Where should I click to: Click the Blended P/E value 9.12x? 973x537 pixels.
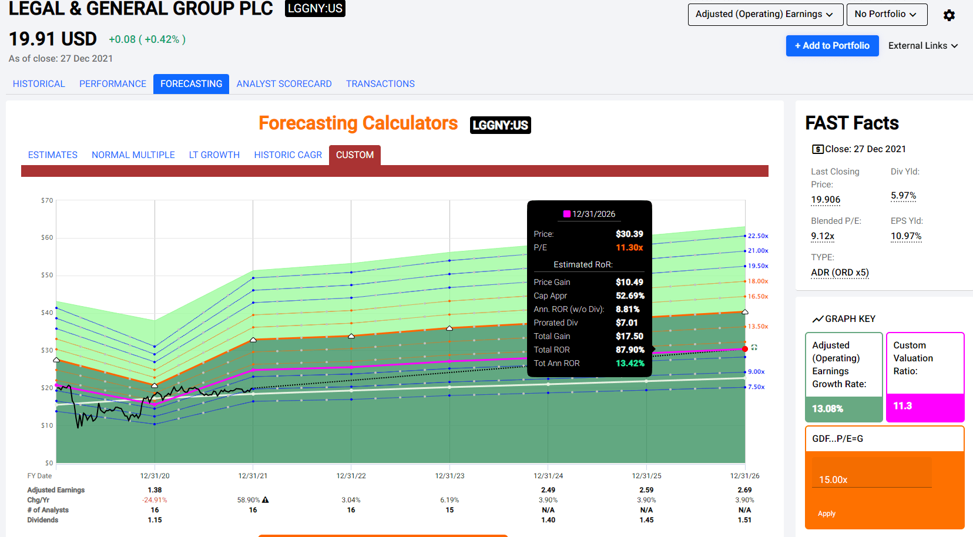coord(823,236)
